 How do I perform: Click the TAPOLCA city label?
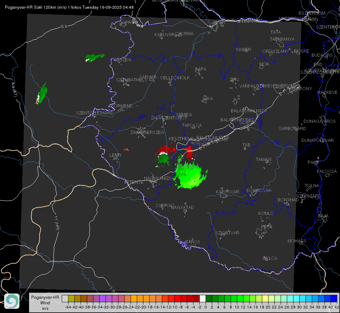click(192, 125)
